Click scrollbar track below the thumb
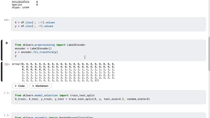Image resolution: width=210 pixels, height=118 pixels. click(209, 94)
